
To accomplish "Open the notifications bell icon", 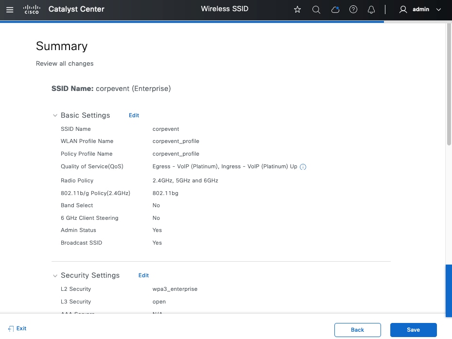I will pos(371,10).
